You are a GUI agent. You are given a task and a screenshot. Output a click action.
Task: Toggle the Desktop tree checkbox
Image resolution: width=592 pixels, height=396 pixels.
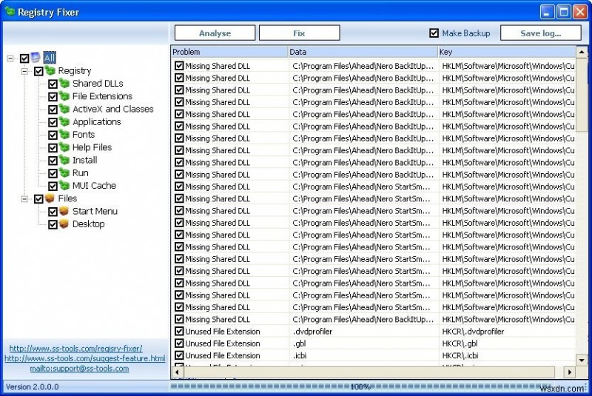point(53,224)
